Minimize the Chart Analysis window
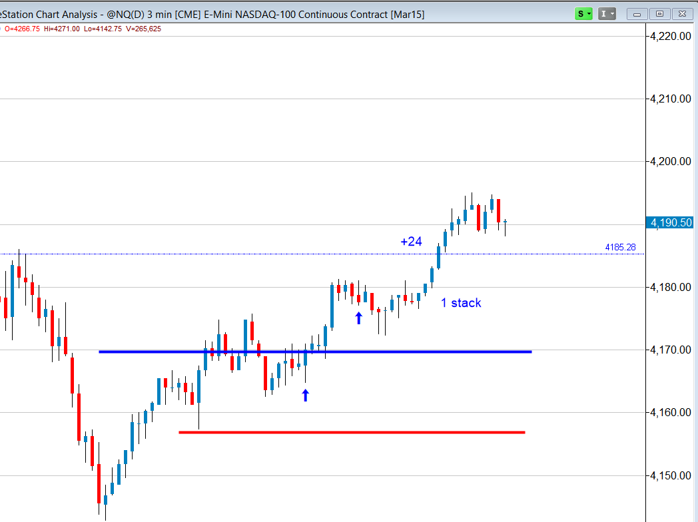698x522 pixels. [637, 14]
